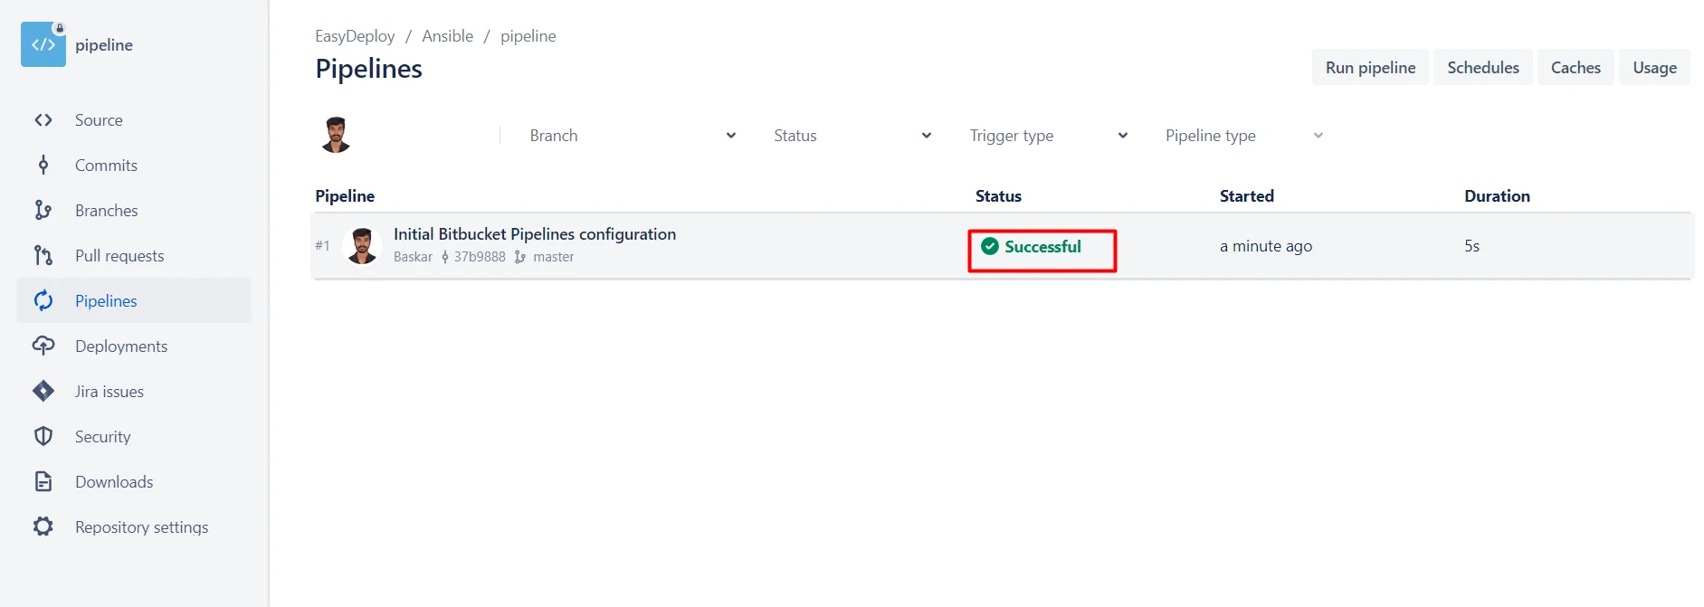Select the Pull requests icon
Viewport: 1704px width, 607px height.
(x=43, y=256)
